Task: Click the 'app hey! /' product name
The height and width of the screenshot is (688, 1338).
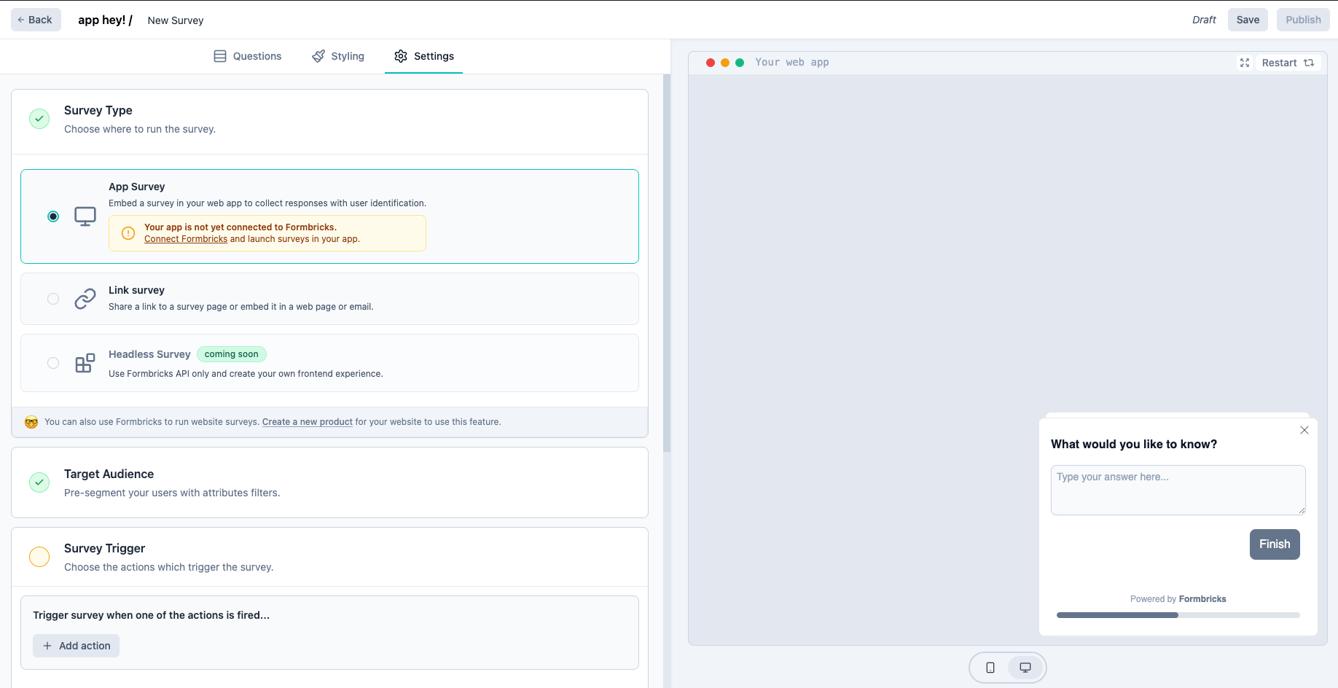Action: pyautogui.click(x=105, y=20)
